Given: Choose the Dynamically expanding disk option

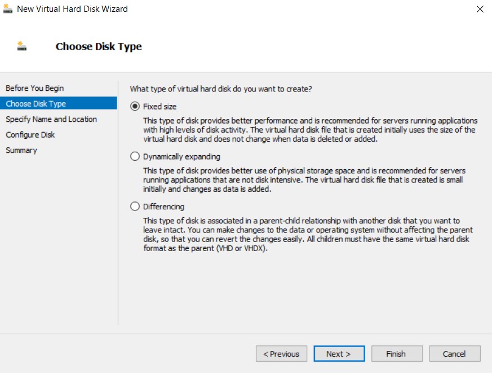Looking at the screenshot, I should click(135, 157).
